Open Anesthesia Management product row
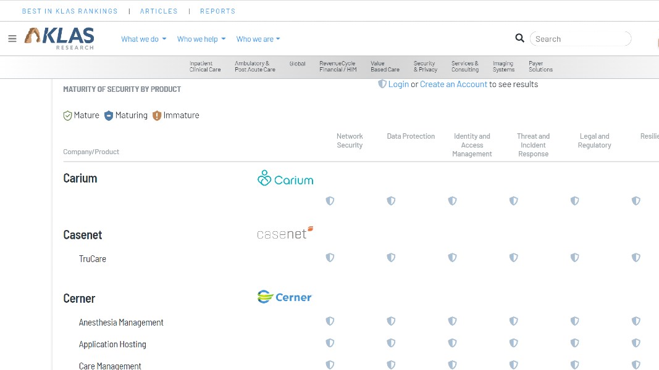 (121, 323)
